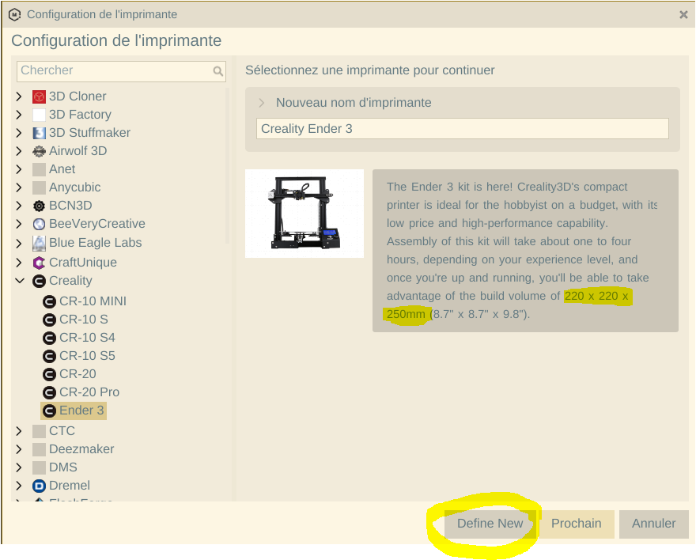Expand the Anycubic manufacturer group

pyautogui.click(x=19, y=187)
